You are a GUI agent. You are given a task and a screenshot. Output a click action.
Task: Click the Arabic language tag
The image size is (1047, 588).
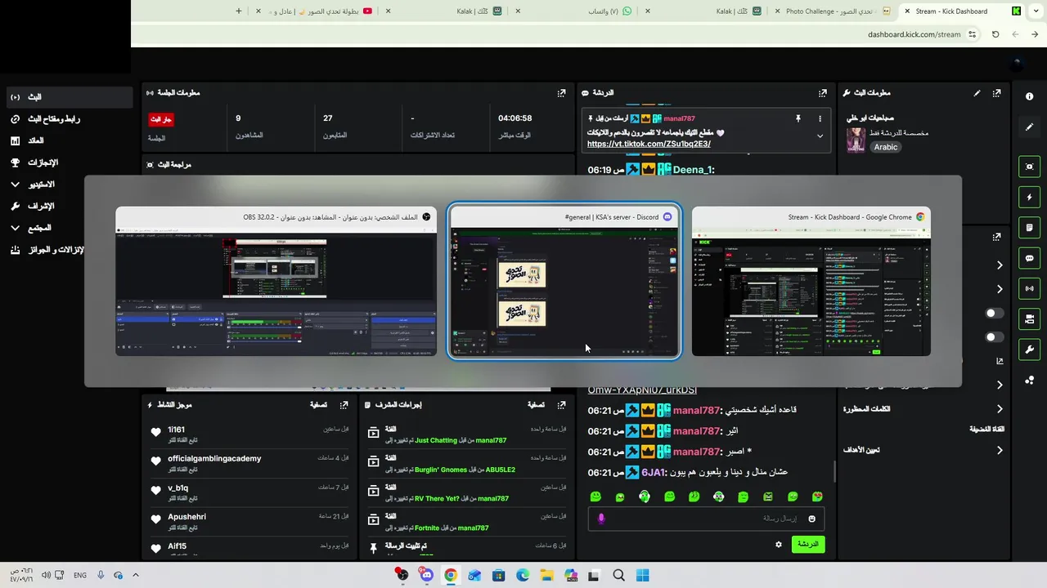(886, 147)
